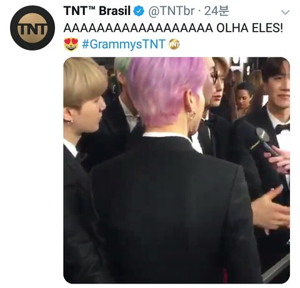Open the tweet's 24분 timestamp
Screen dimensions: 300x288
[x=216, y=11]
